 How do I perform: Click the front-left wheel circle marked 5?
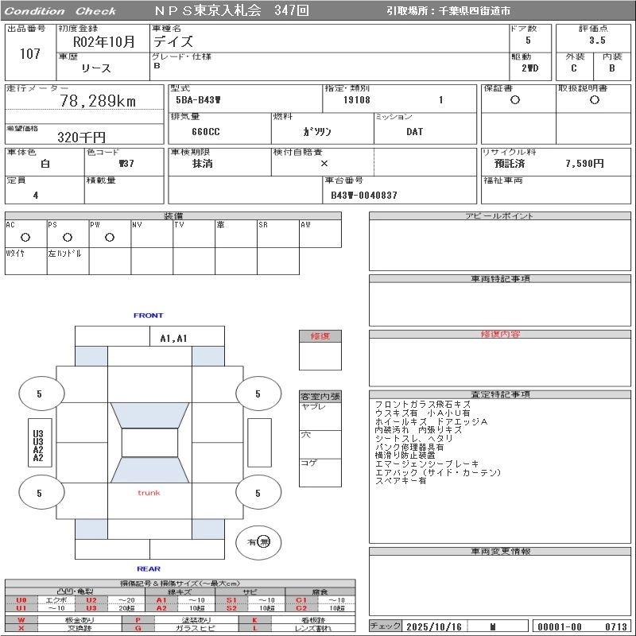click(40, 394)
